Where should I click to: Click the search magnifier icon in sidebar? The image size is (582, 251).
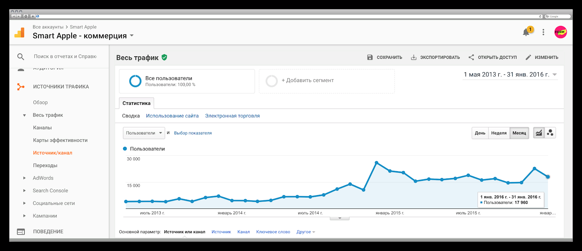pyautogui.click(x=21, y=57)
